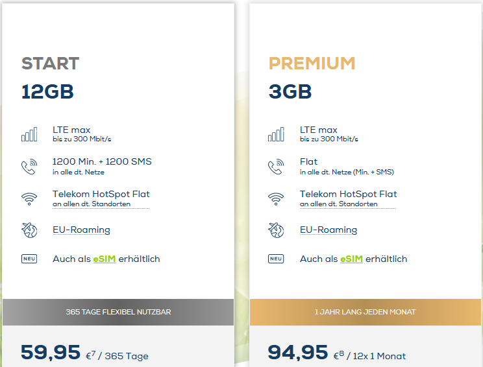Open the eSIM link in PREMIUM plan

coord(351,259)
